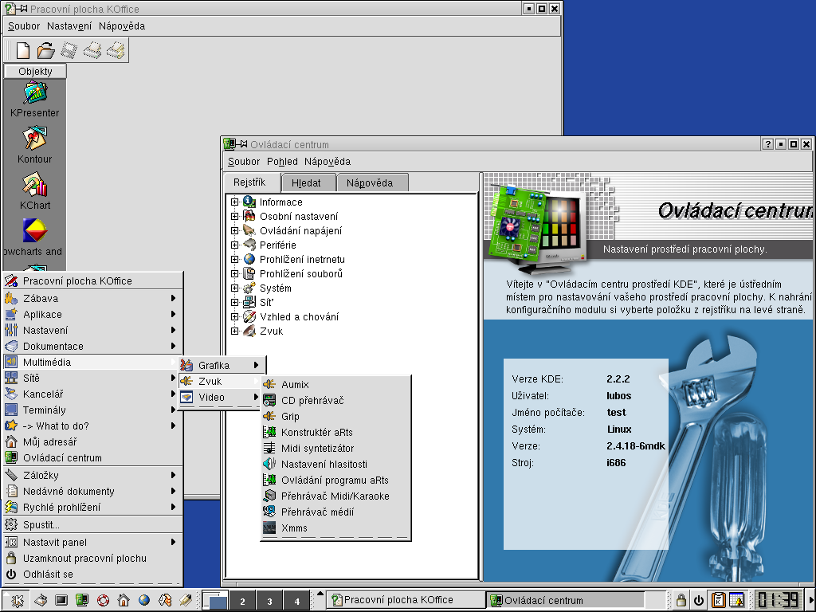Launch Kontour from the Objekty sidebar
This screenshot has width=816, height=612.
[35, 147]
